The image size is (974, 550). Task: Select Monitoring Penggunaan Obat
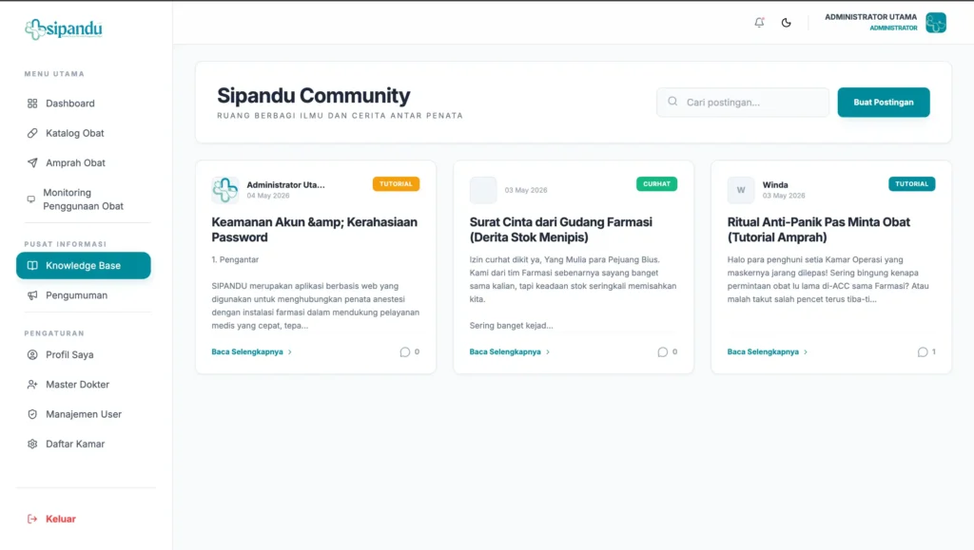[x=84, y=199]
